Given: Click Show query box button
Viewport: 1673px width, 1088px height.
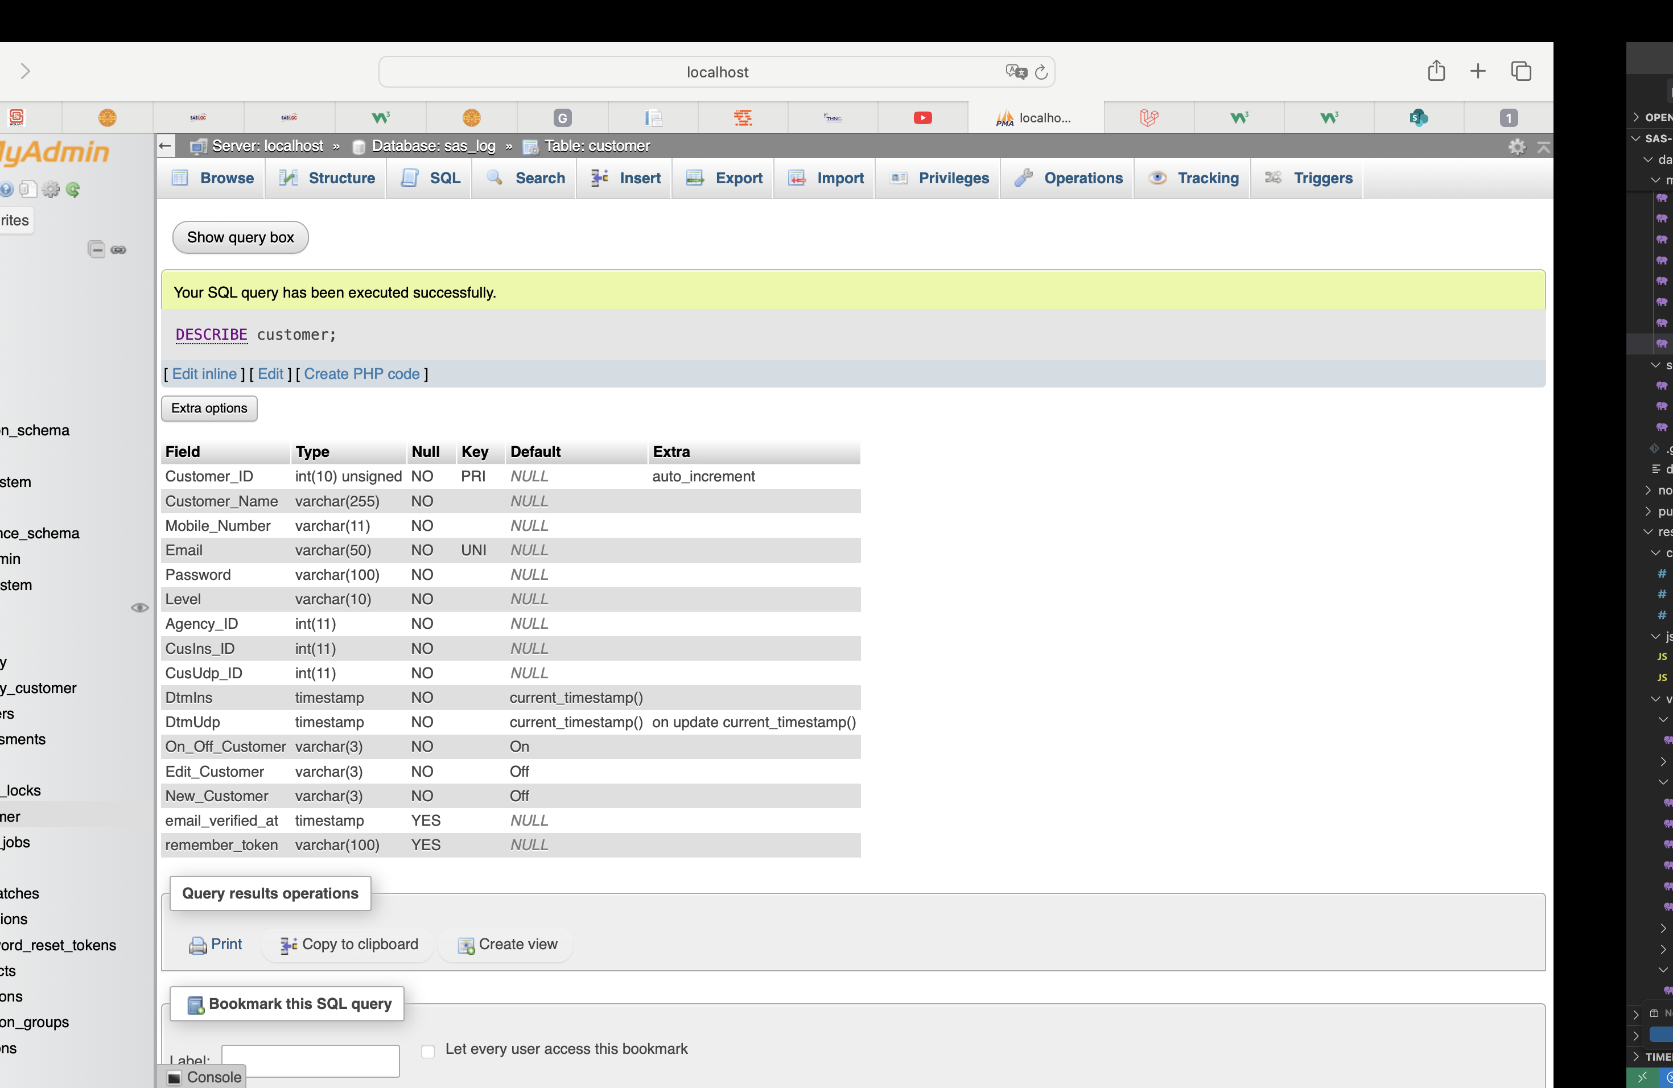Looking at the screenshot, I should coord(240,237).
